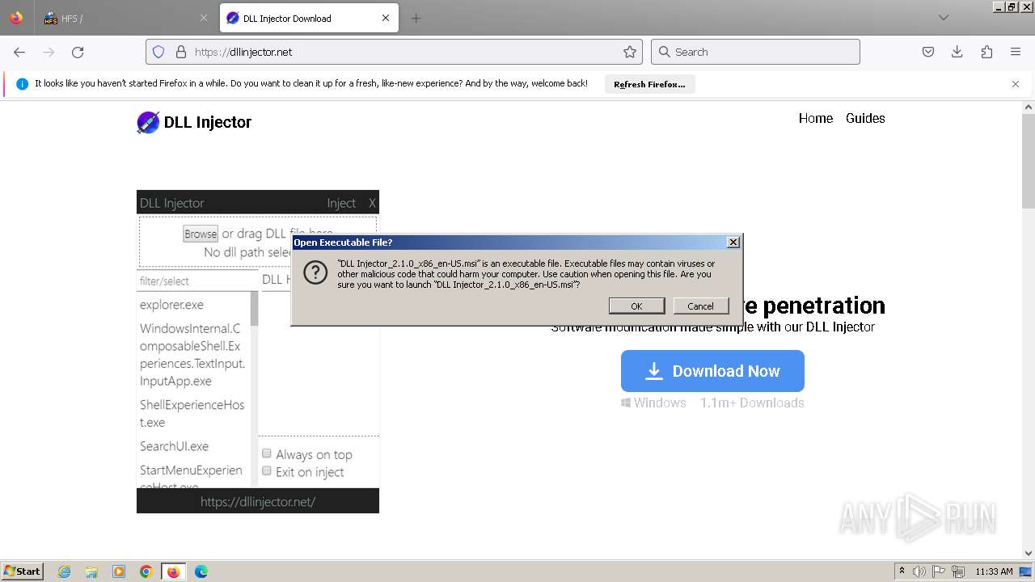The height and width of the screenshot is (582, 1035).
Task: Go back with the browser back arrow
Action: click(19, 52)
